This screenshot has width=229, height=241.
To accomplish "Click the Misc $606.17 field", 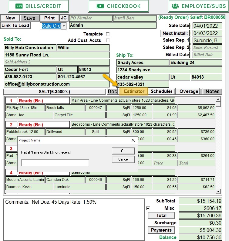I will (200, 208).
